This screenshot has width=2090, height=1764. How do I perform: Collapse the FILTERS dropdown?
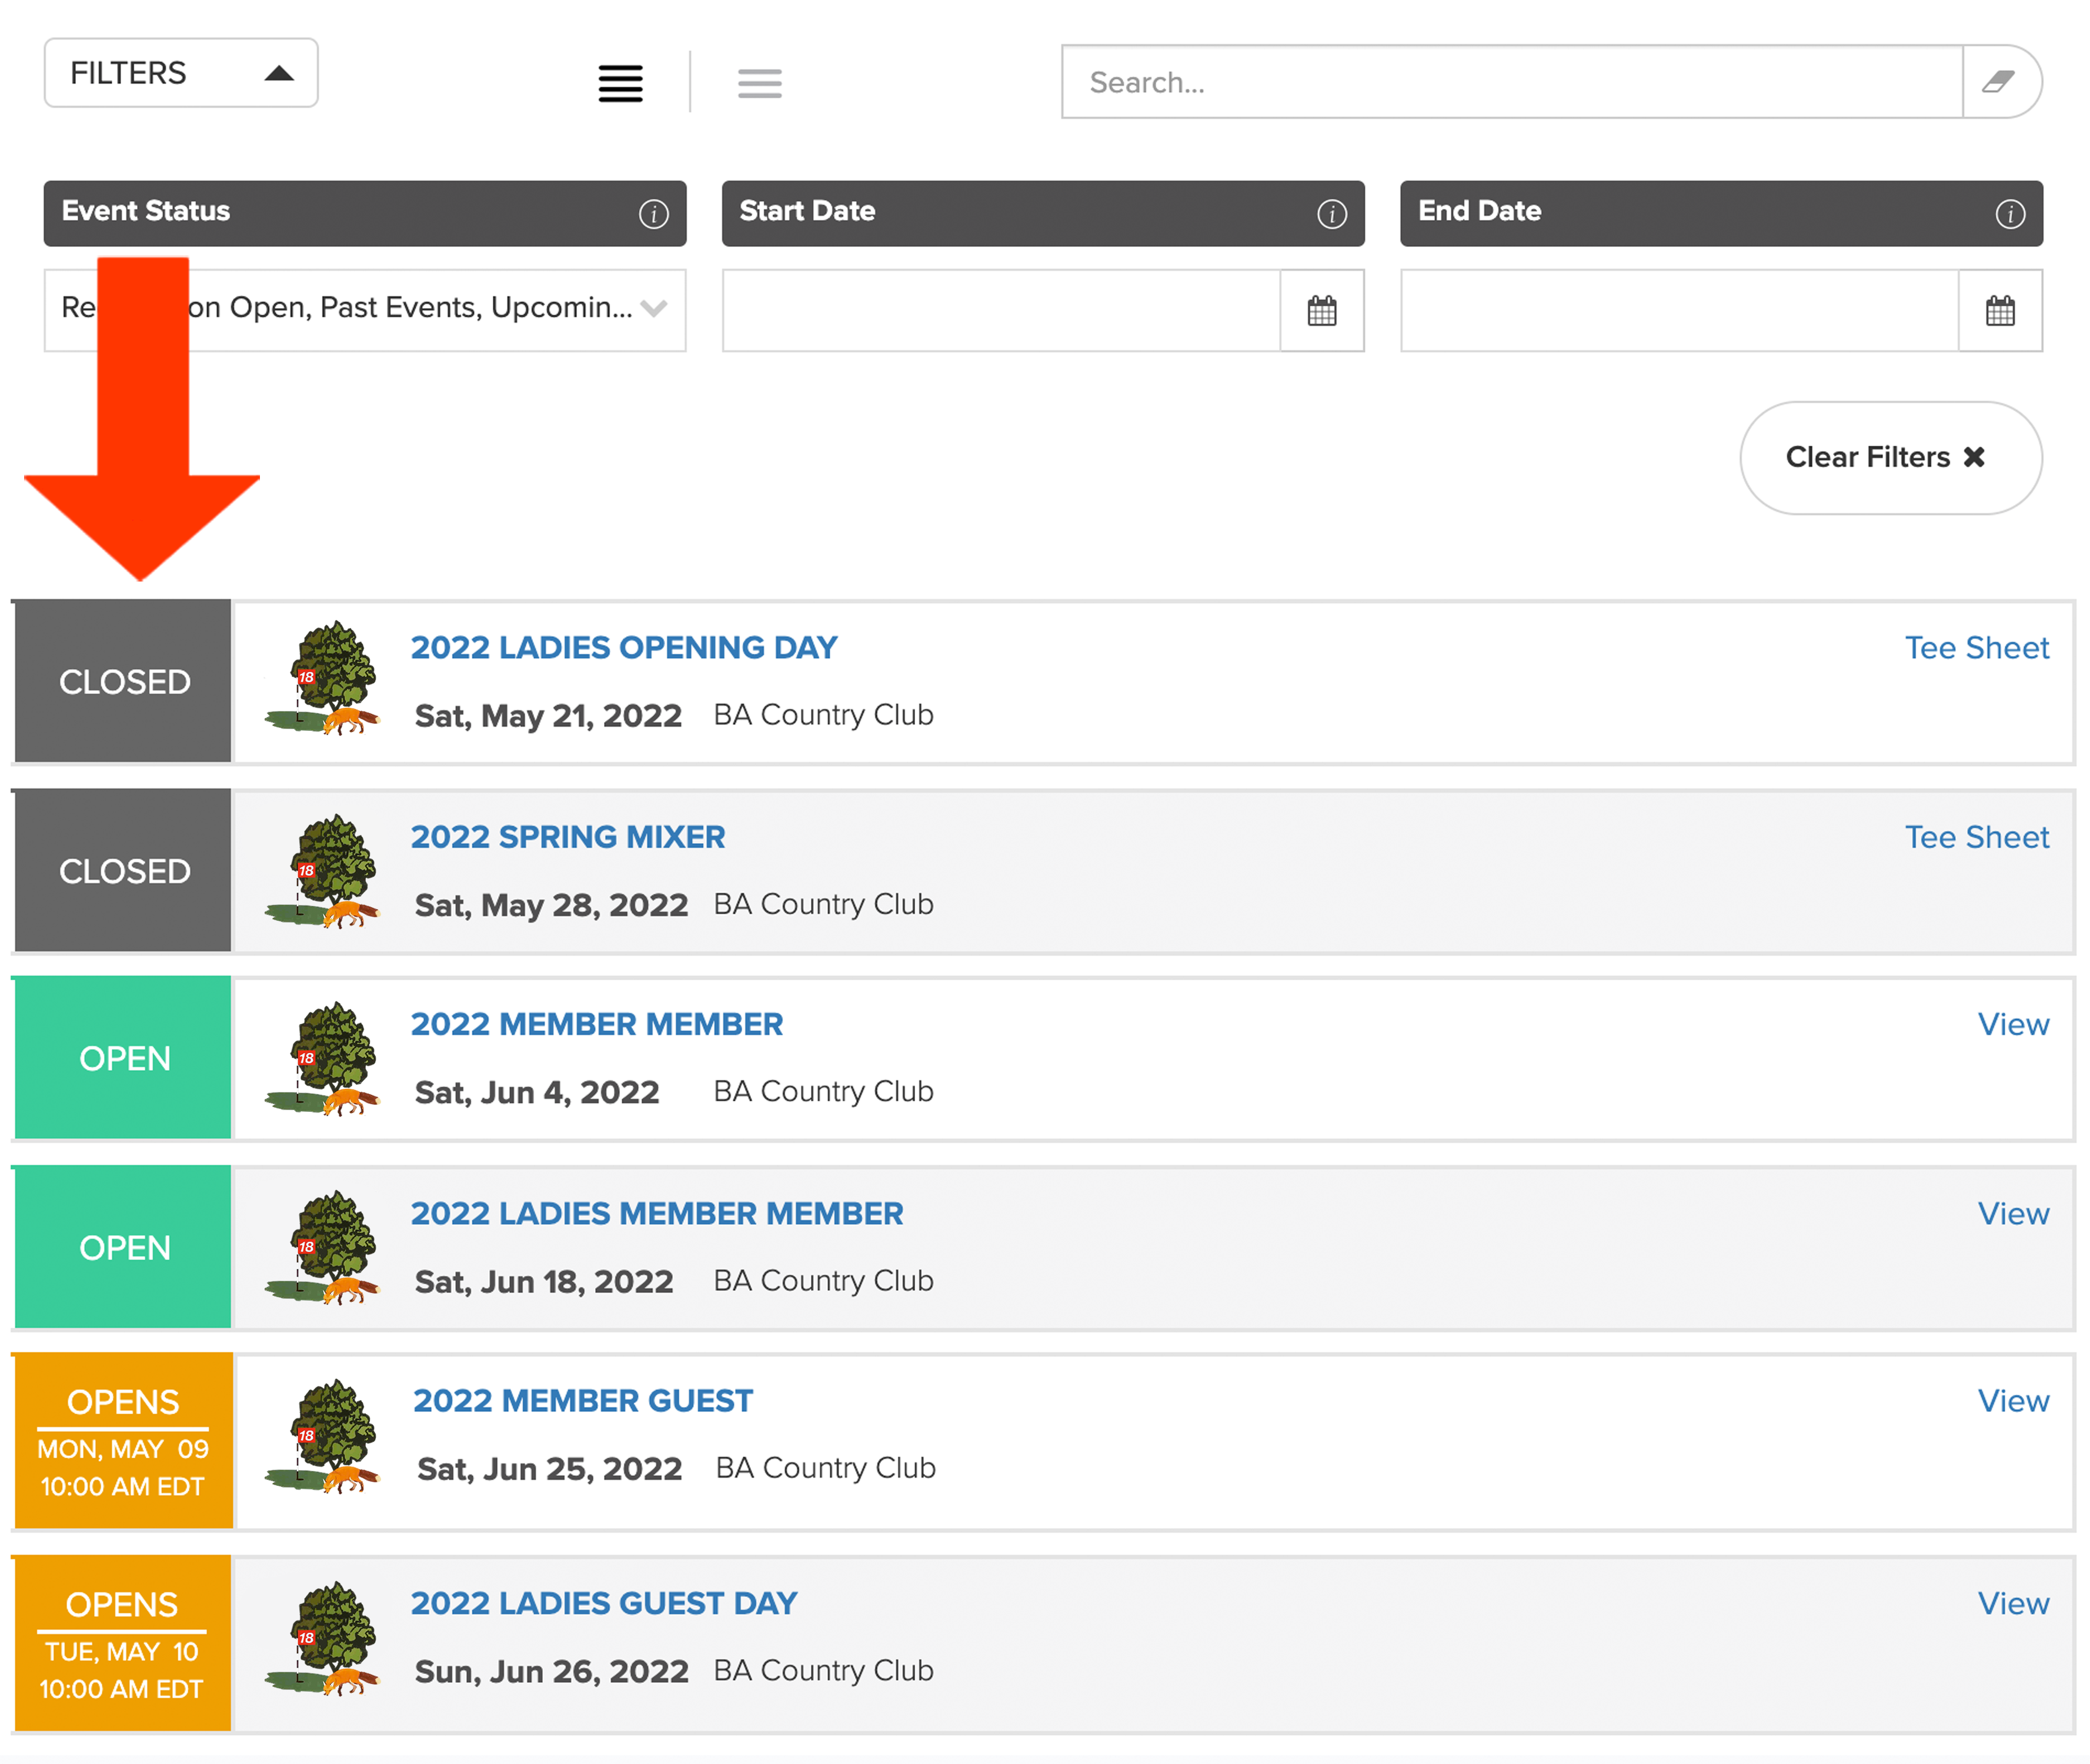(181, 73)
